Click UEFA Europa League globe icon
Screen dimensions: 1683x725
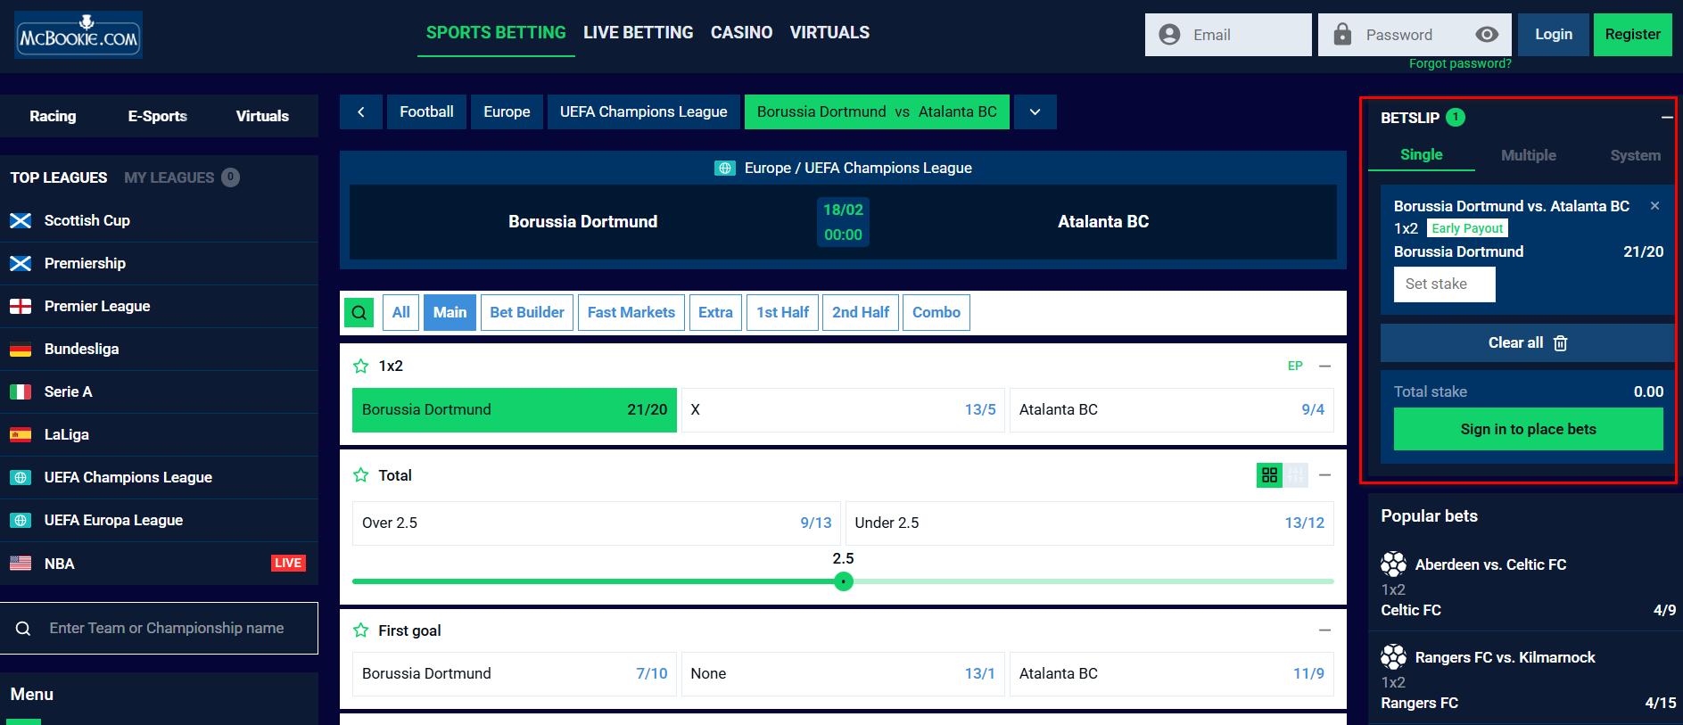pos(21,520)
